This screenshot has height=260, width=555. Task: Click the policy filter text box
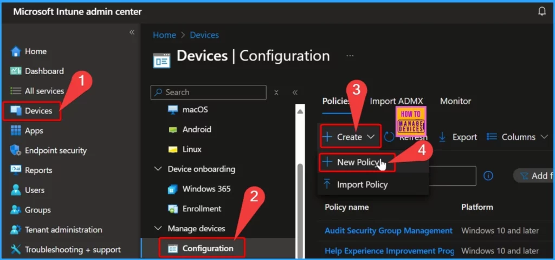[x=453, y=176]
